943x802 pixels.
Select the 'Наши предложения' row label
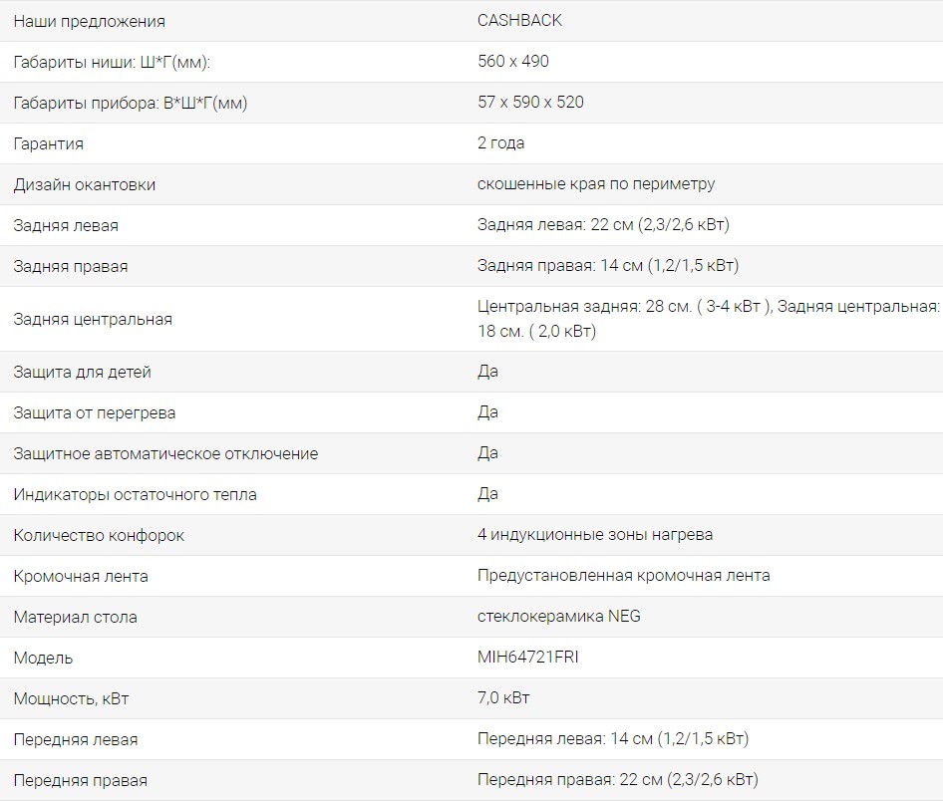click(x=90, y=21)
